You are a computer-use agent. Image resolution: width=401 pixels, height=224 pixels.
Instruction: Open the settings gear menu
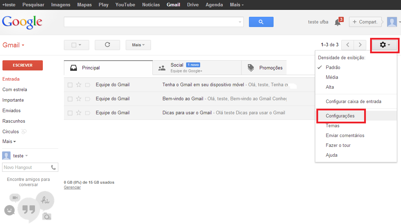coord(384,45)
